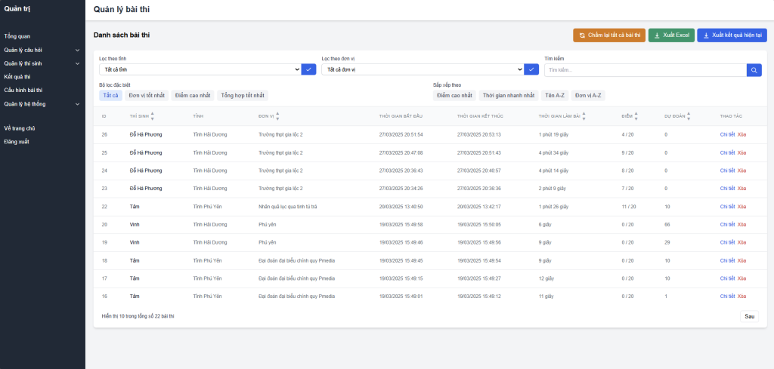
Task: Click 'Chi tiết' link for row ID 26
Action: 727,134
